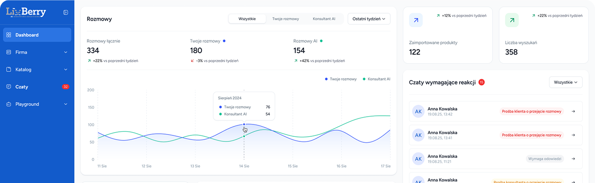Expand the Firma chevron

tap(66, 52)
